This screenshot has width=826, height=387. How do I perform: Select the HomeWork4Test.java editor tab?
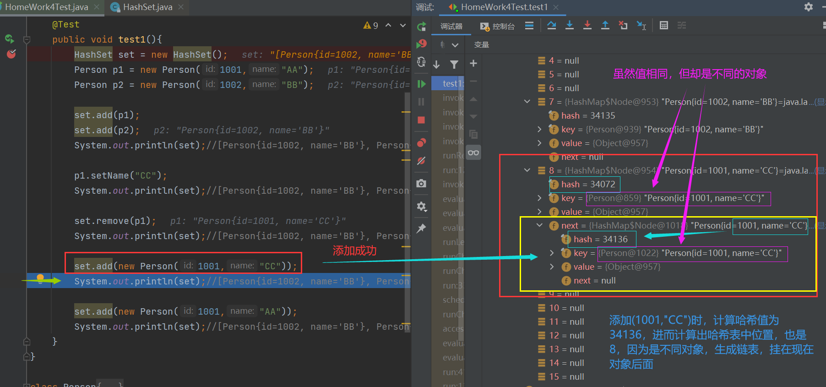pyautogui.click(x=51, y=7)
